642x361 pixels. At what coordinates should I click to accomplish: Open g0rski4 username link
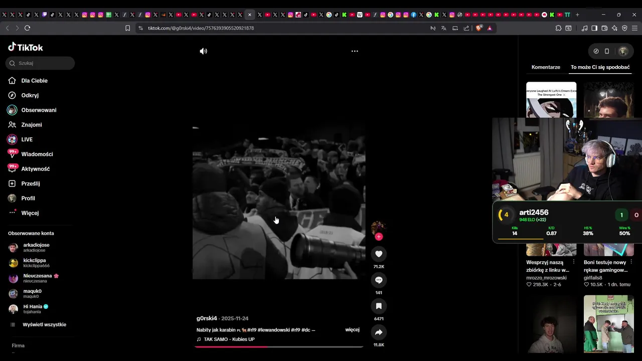[207, 318]
